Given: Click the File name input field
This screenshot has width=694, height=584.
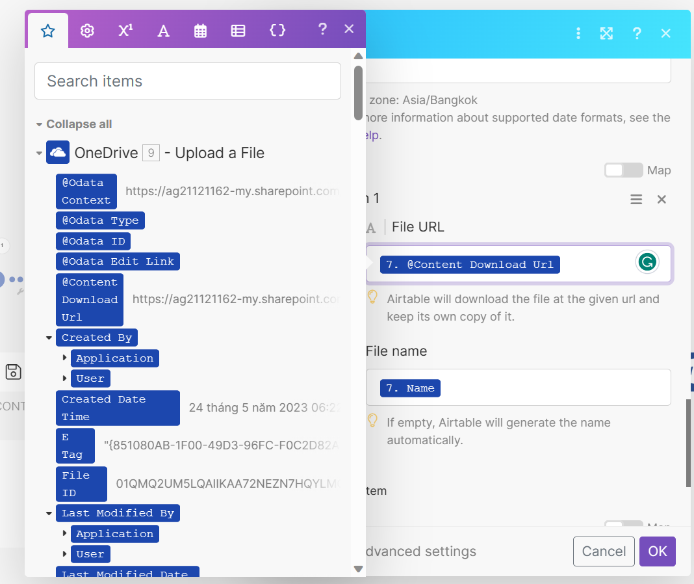Looking at the screenshot, I should point(519,387).
